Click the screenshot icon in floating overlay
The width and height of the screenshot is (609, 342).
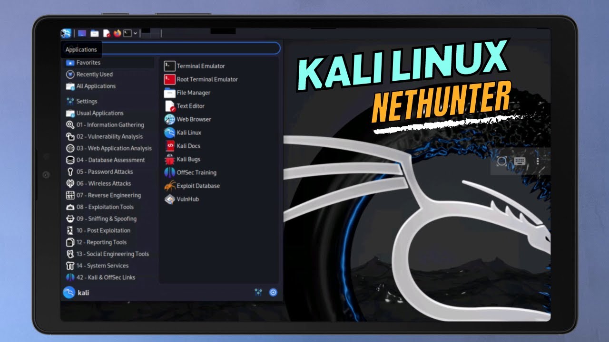coord(501,161)
